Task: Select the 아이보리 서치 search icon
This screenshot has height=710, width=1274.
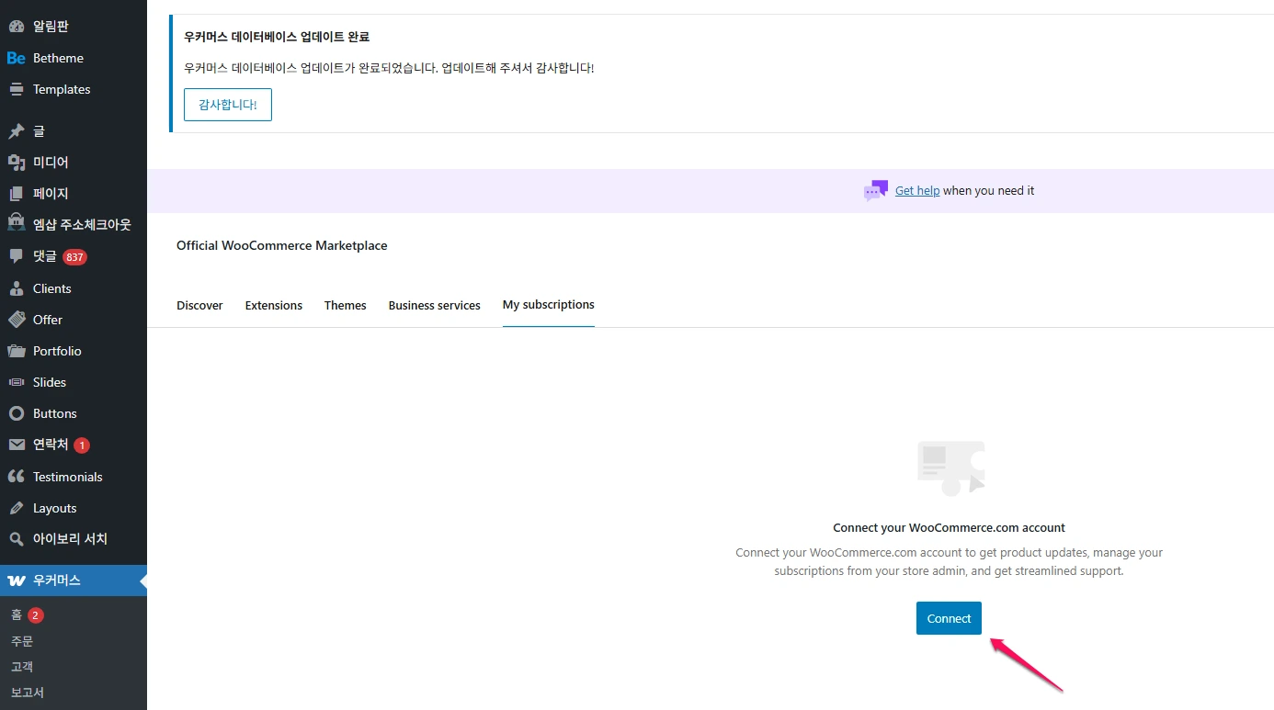Action: point(17,539)
